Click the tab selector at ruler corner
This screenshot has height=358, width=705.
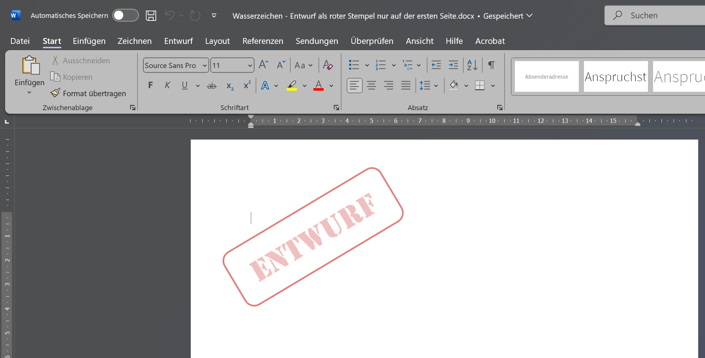point(7,121)
